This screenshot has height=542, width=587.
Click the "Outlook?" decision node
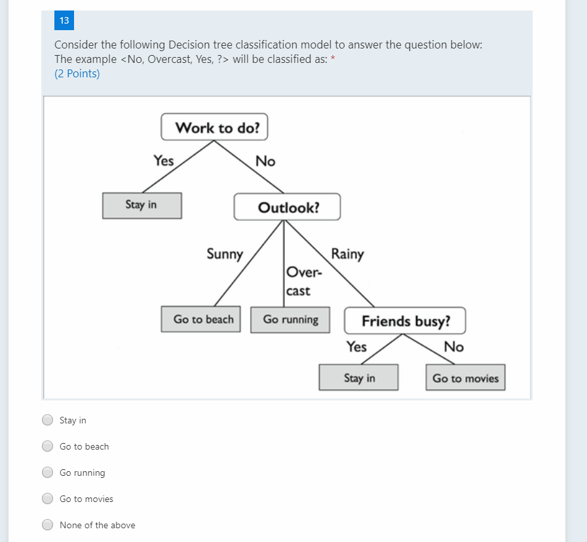pos(287,206)
